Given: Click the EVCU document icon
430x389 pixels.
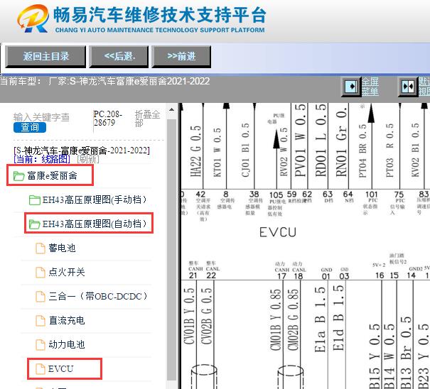Looking at the screenshot, I should [x=41, y=369].
